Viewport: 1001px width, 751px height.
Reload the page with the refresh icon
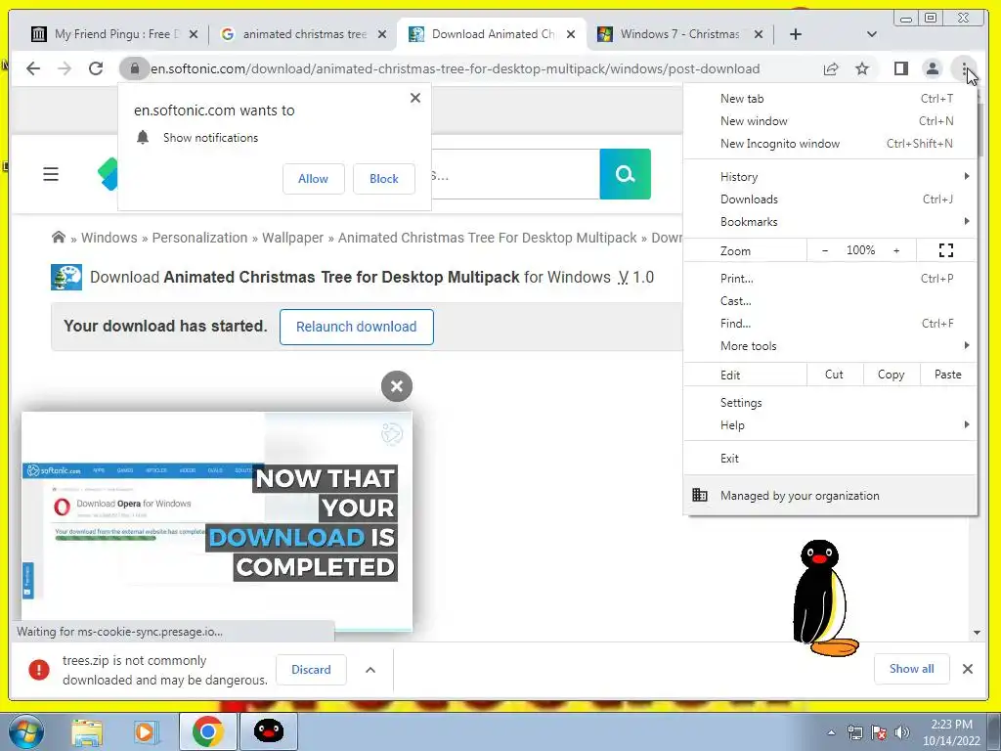pos(96,68)
